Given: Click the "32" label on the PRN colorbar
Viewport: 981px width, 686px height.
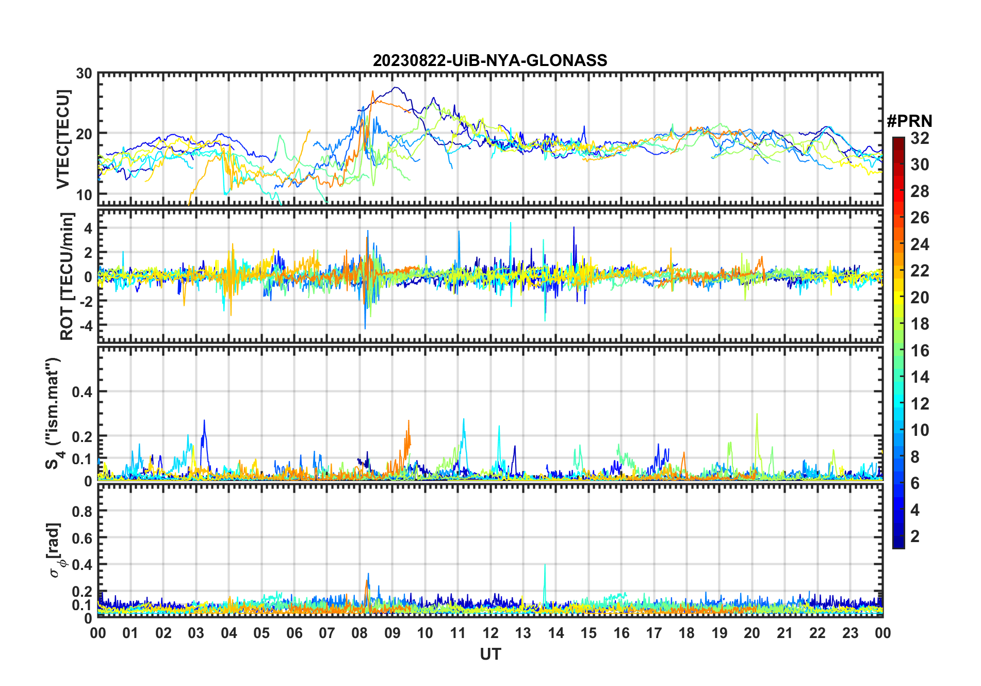Looking at the screenshot, I should 920,138.
